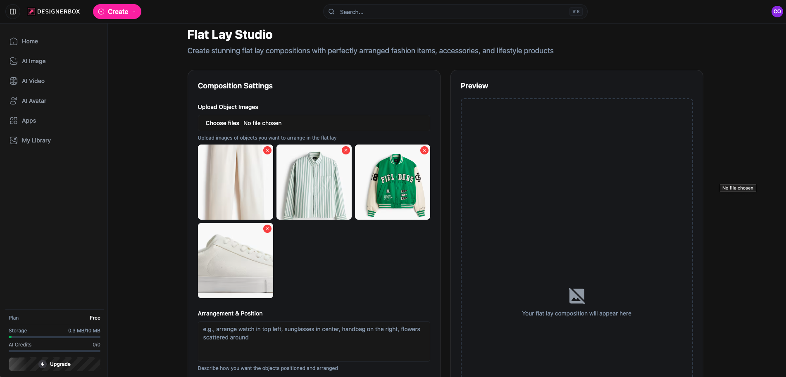Click the Storage usage bar
The height and width of the screenshot is (377, 786).
coord(55,337)
